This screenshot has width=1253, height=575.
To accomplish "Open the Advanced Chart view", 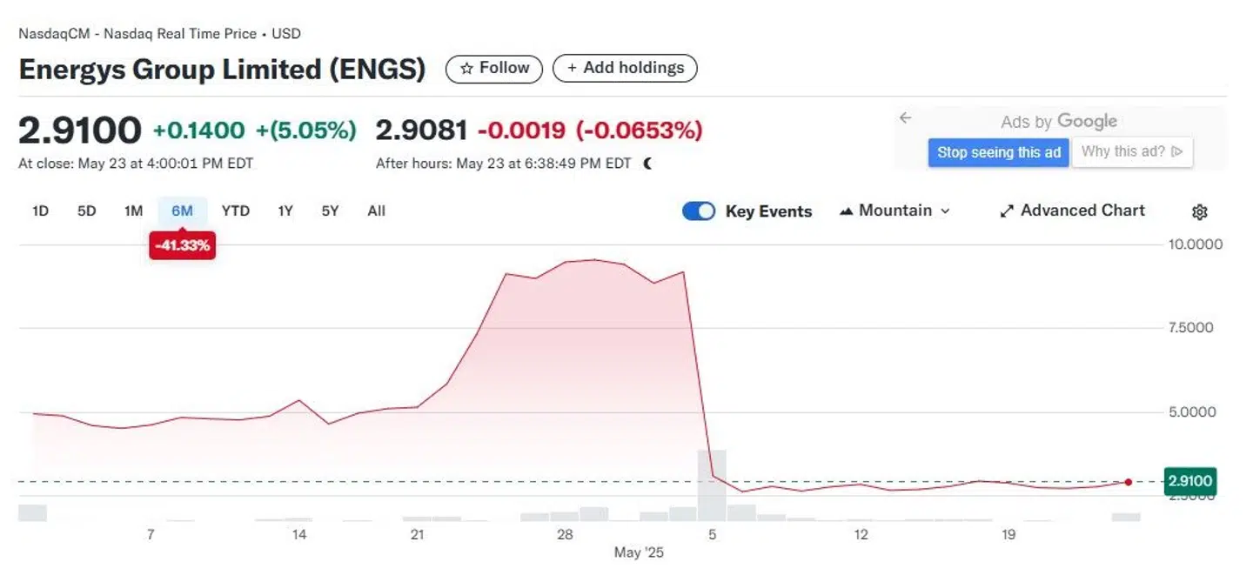I will 1072,211.
